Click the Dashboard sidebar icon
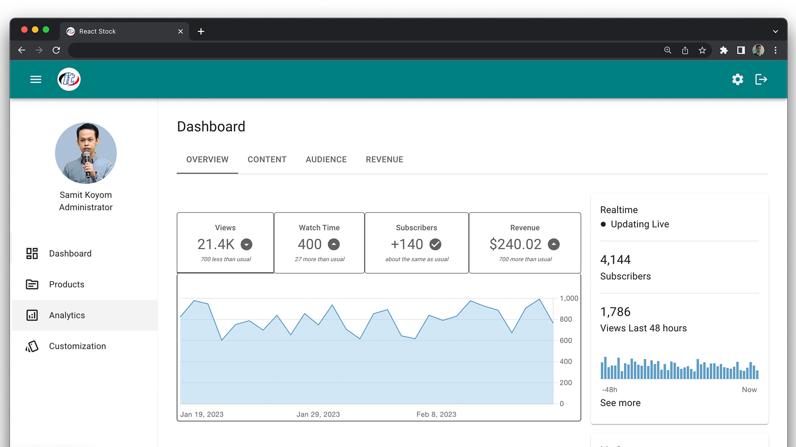Image resolution: width=796 pixels, height=447 pixels. 32,253
